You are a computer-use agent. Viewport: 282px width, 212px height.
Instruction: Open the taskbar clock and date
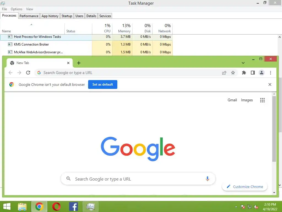[x=270, y=207]
